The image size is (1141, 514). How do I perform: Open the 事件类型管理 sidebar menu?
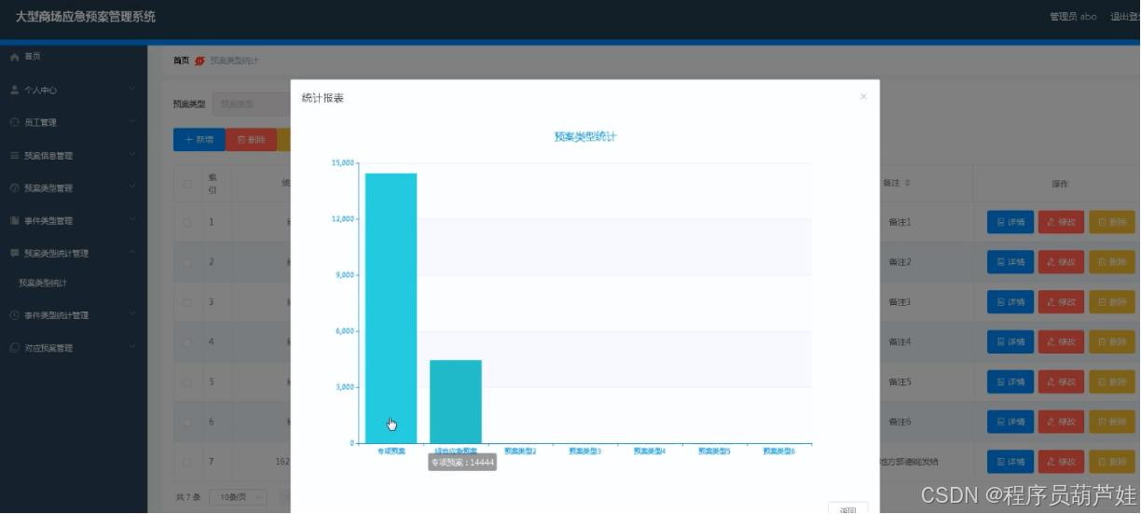pos(74,221)
